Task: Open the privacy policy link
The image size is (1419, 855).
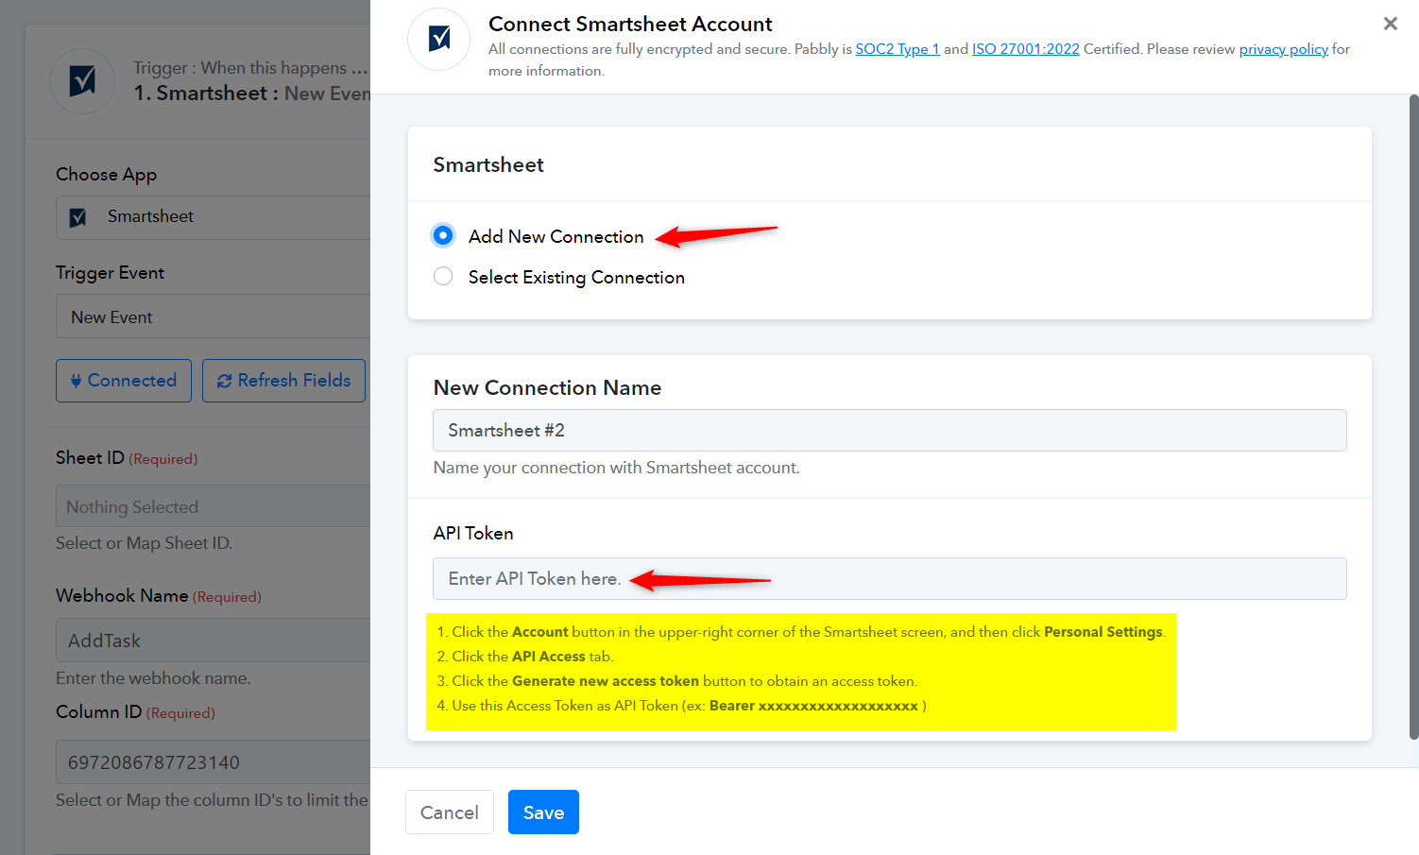Action: click(1283, 49)
